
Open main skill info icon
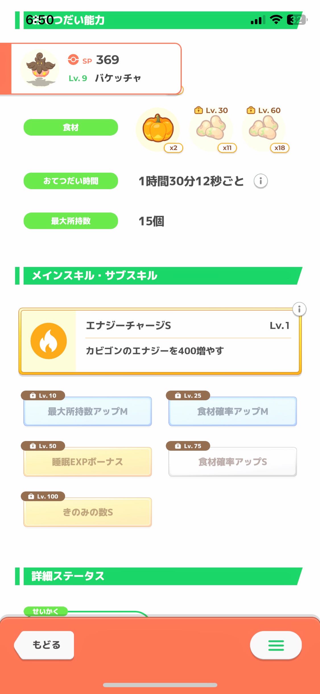tap(299, 309)
